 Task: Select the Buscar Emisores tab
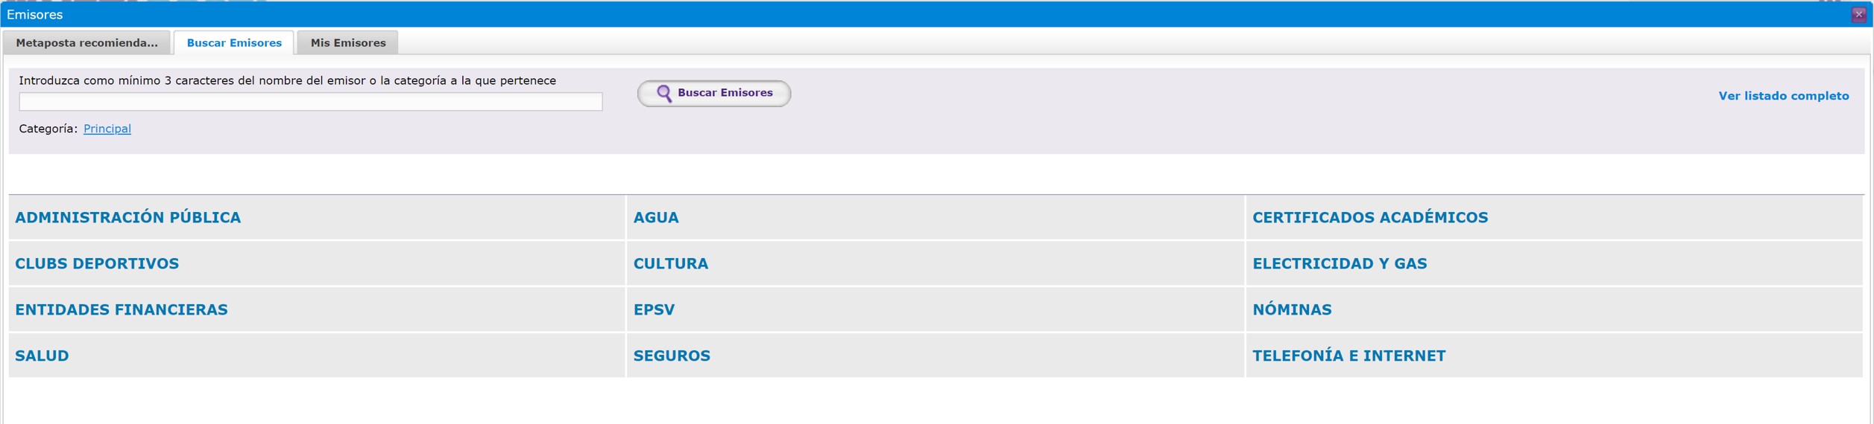pos(234,43)
